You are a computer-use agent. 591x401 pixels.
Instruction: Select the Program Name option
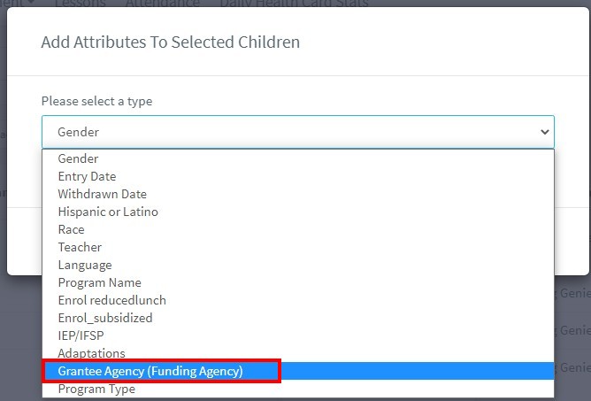tap(99, 282)
